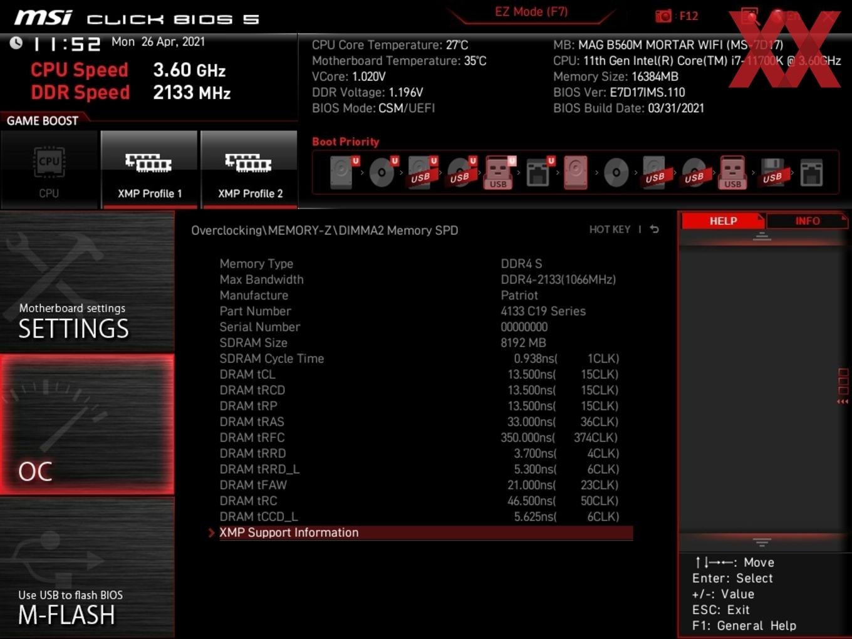Open M-FLASH to flash BIOS
Screen dimensions: 852x639
coord(87,568)
